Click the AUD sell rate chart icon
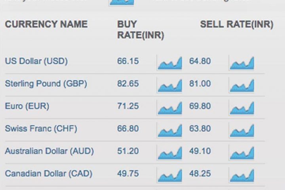This screenshot has width=285, height=190. (241, 153)
